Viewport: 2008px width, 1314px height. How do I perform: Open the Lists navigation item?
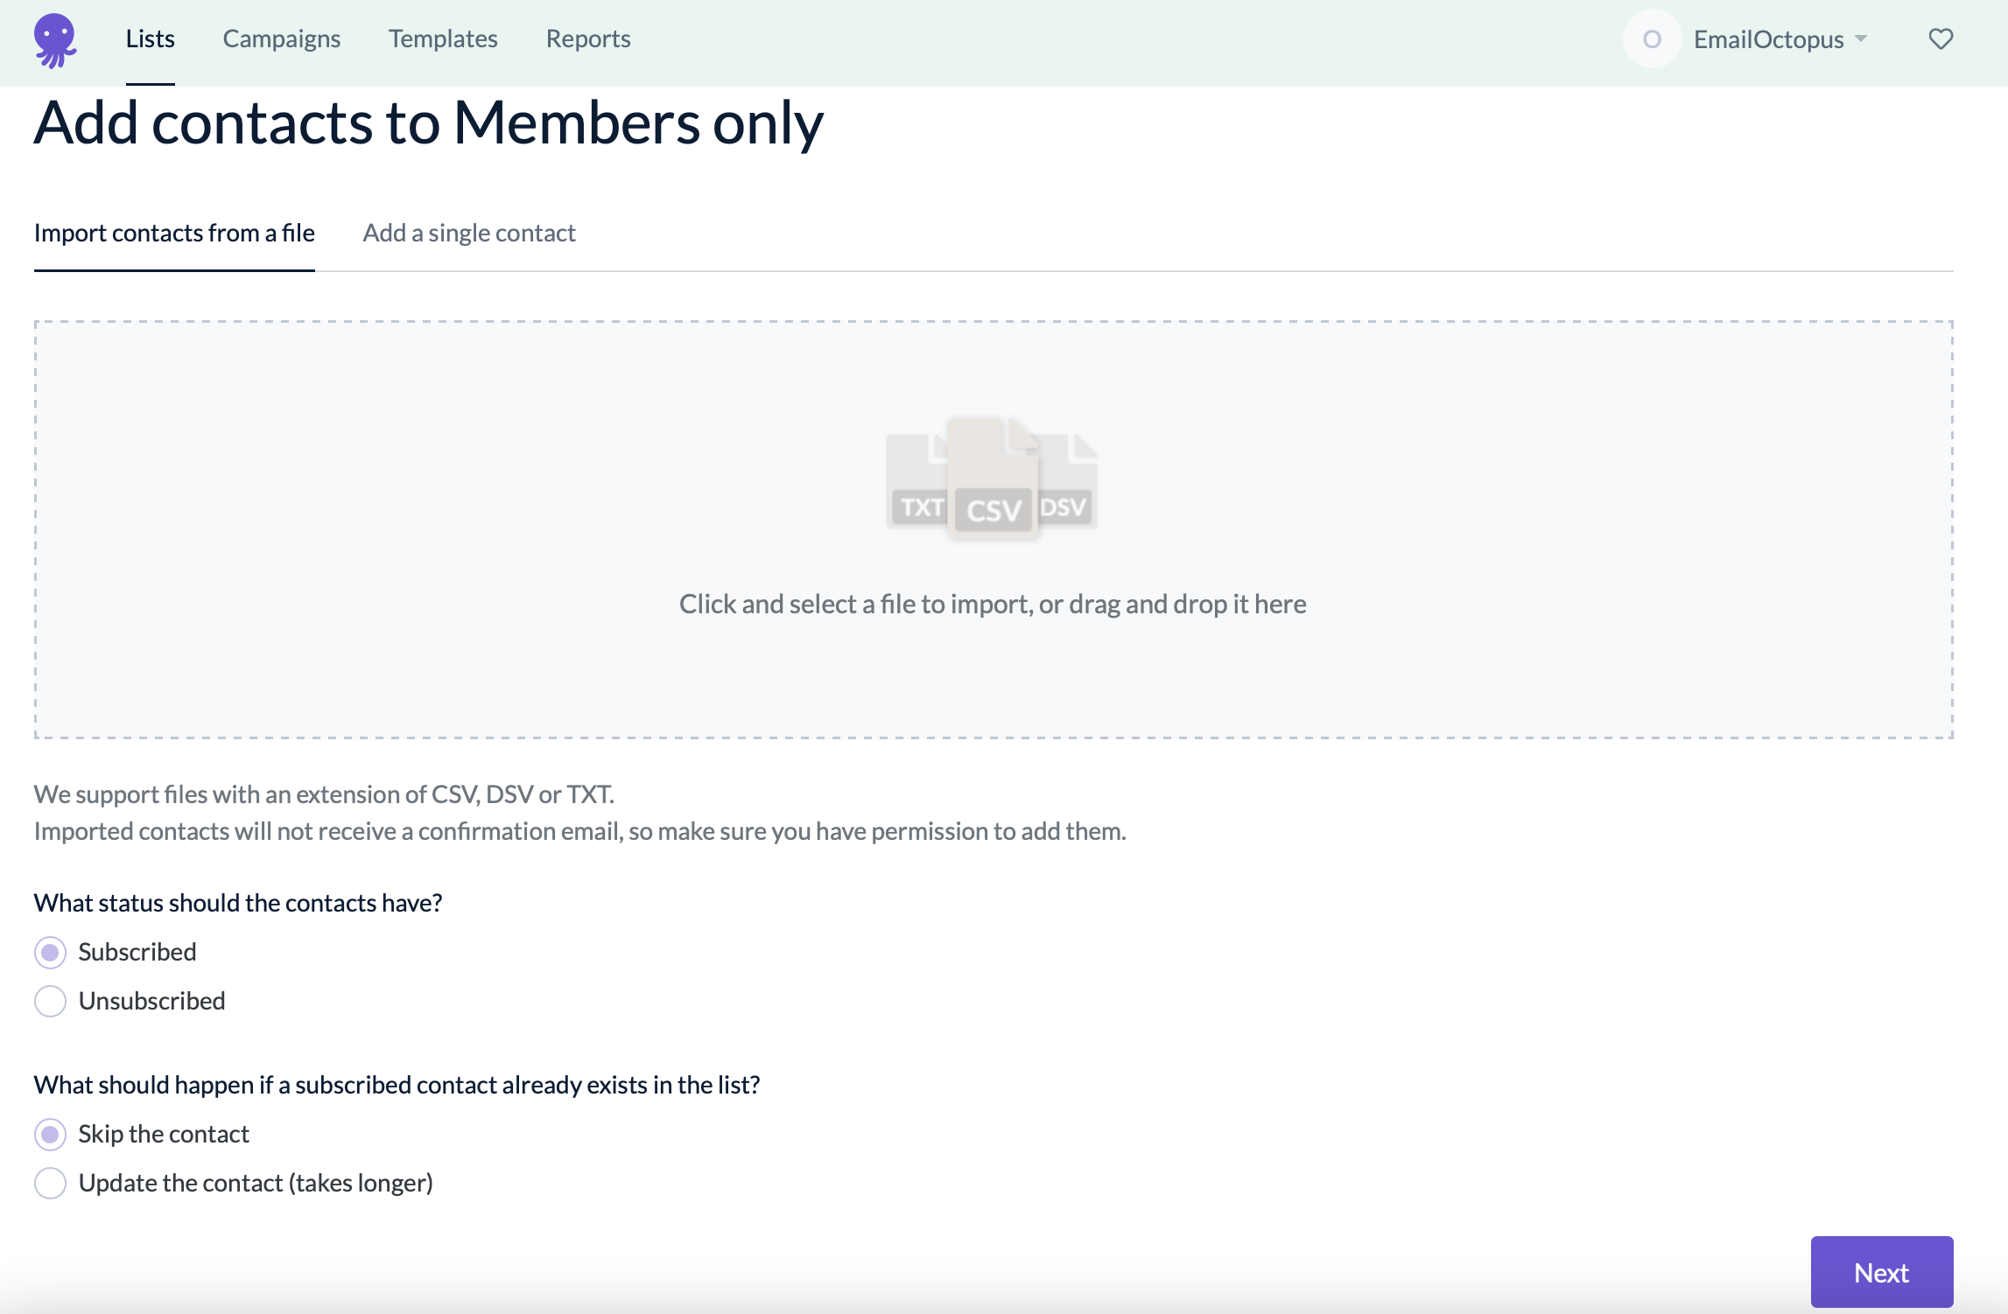coord(150,38)
